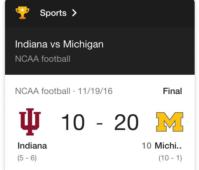Open the truncated Michi.. team name
Image resolution: width=199 pixels, height=170 pixels.
[168, 145]
